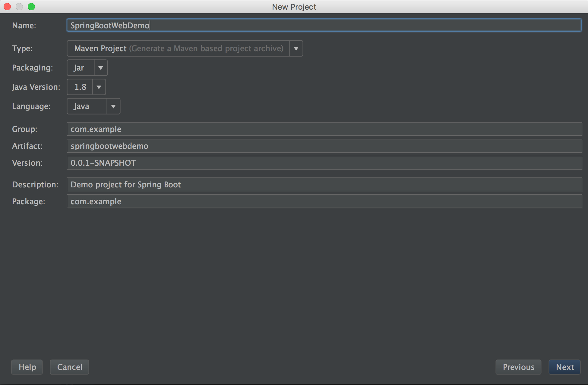Minimize the New Project window
This screenshot has width=588, height=385.
pos(19,7)
